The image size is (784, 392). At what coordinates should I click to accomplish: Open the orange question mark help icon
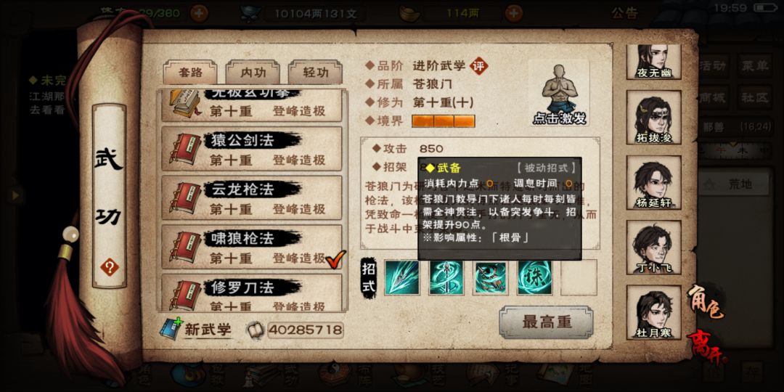[x=109, y=267]
